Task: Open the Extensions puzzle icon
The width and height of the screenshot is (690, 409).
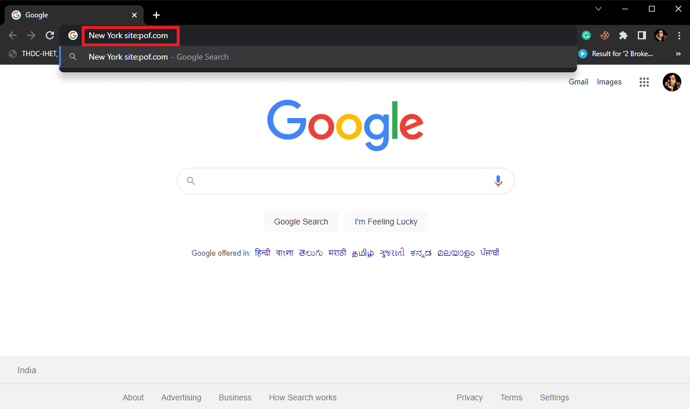Action: (x=623, y=36)
